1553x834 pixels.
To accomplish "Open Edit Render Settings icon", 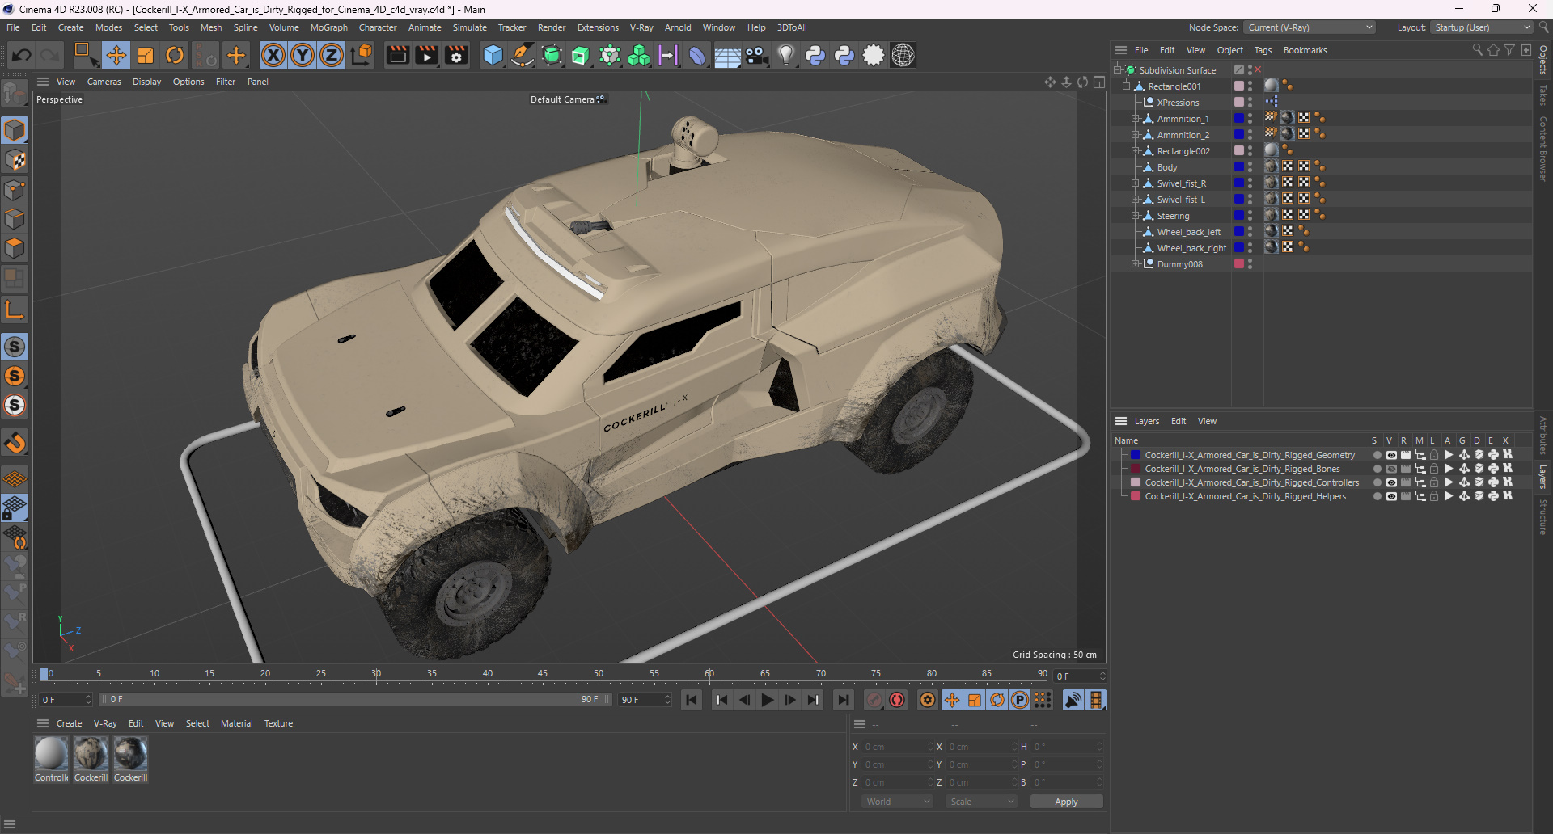I will 457,55.
